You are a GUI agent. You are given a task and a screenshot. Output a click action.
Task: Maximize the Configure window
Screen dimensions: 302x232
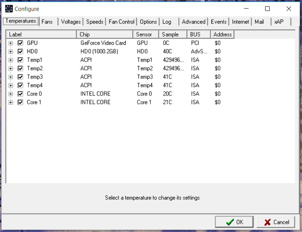267,9
